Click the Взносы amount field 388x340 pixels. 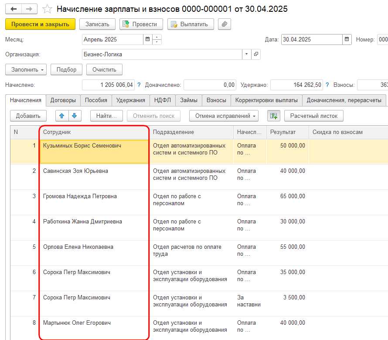[x=373, y=85]
